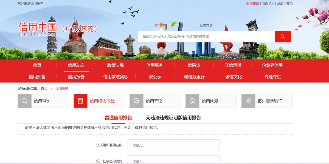Screen dimensions: 329x164
Task: Click the 信用修复 repair icon
Action: [x=192, y=101]
